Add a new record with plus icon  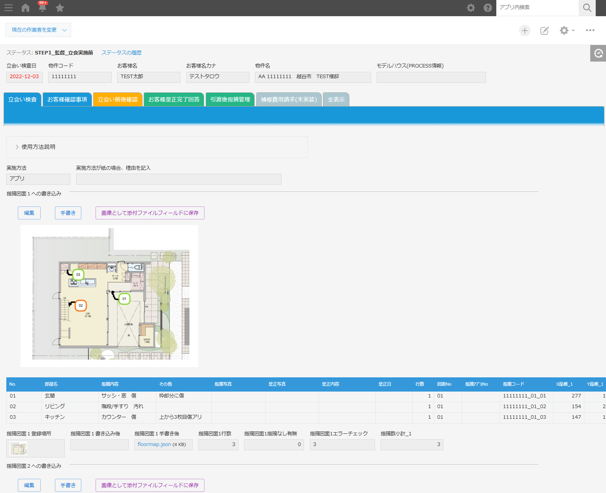point(524,30)
